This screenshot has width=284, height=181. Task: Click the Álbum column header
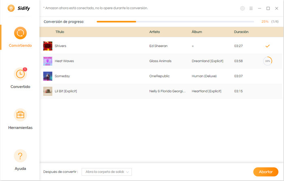(x=197, y=32)
